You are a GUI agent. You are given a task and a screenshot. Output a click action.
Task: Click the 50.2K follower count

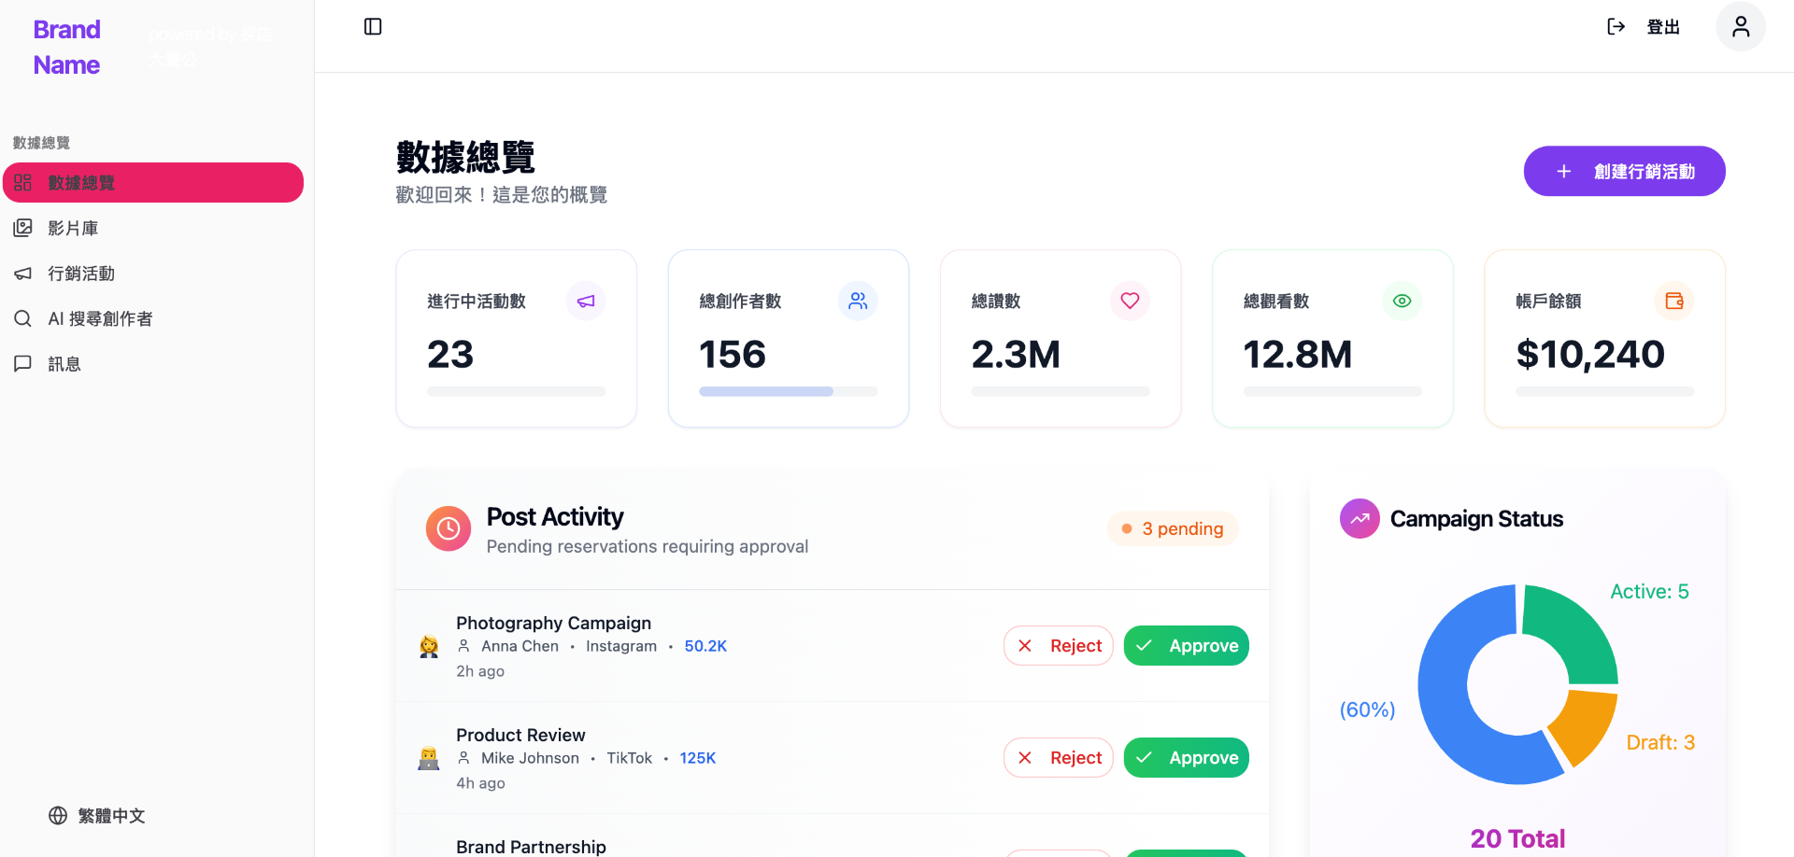pos(705,646)
